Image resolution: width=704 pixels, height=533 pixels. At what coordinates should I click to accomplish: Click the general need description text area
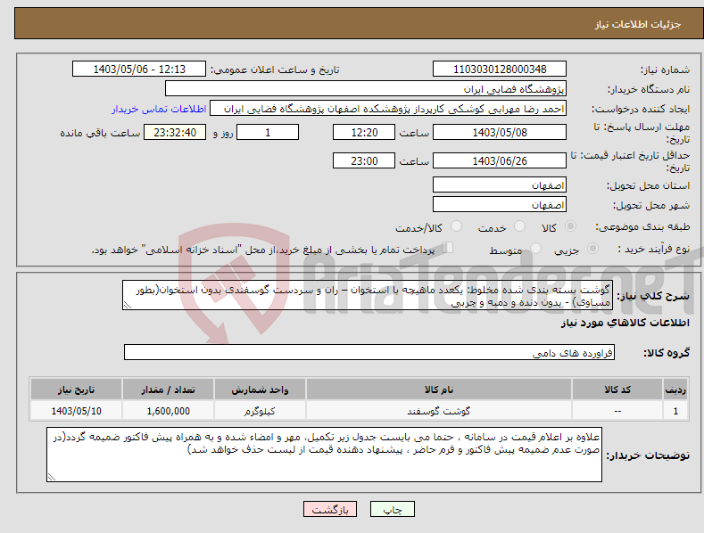368,296
